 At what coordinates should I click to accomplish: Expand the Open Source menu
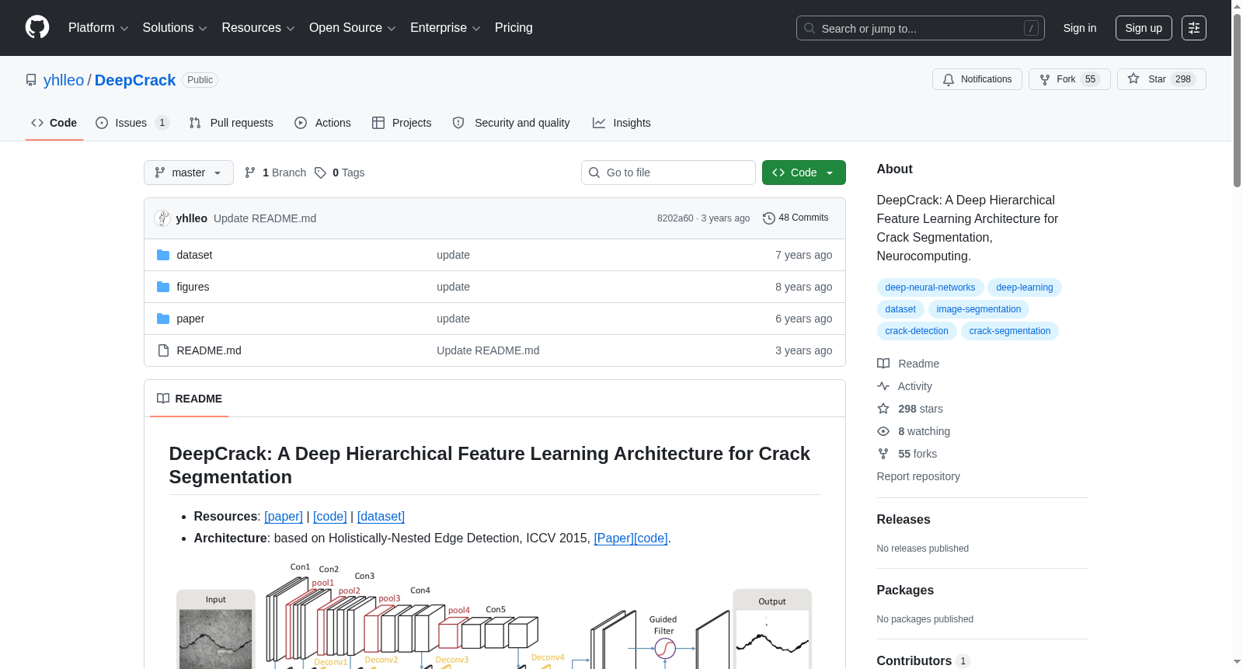(353, 28)
